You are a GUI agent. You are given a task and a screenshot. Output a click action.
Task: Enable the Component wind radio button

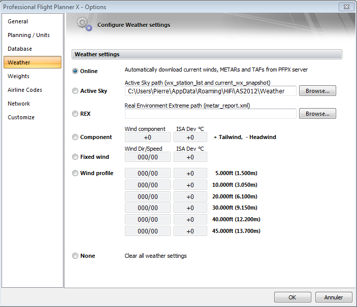[75, 137]
